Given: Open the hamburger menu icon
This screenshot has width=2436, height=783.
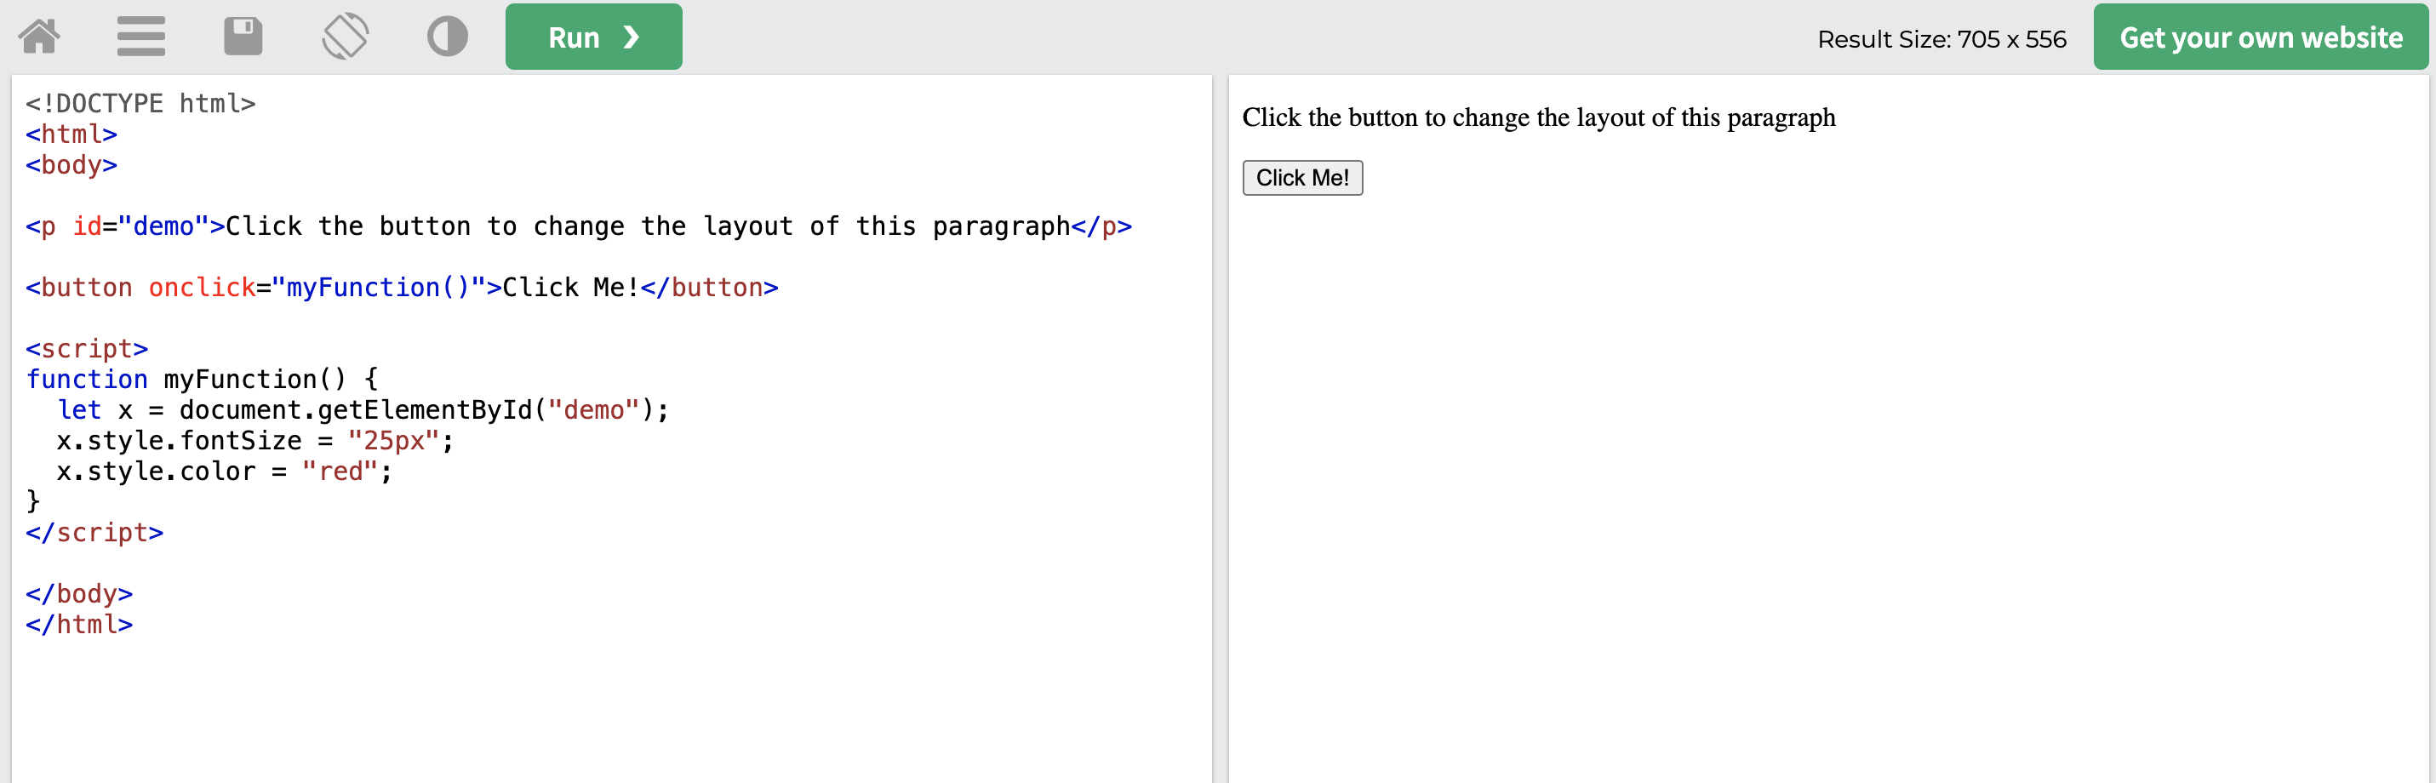Looking at the screenshot, I should point(141,37).
